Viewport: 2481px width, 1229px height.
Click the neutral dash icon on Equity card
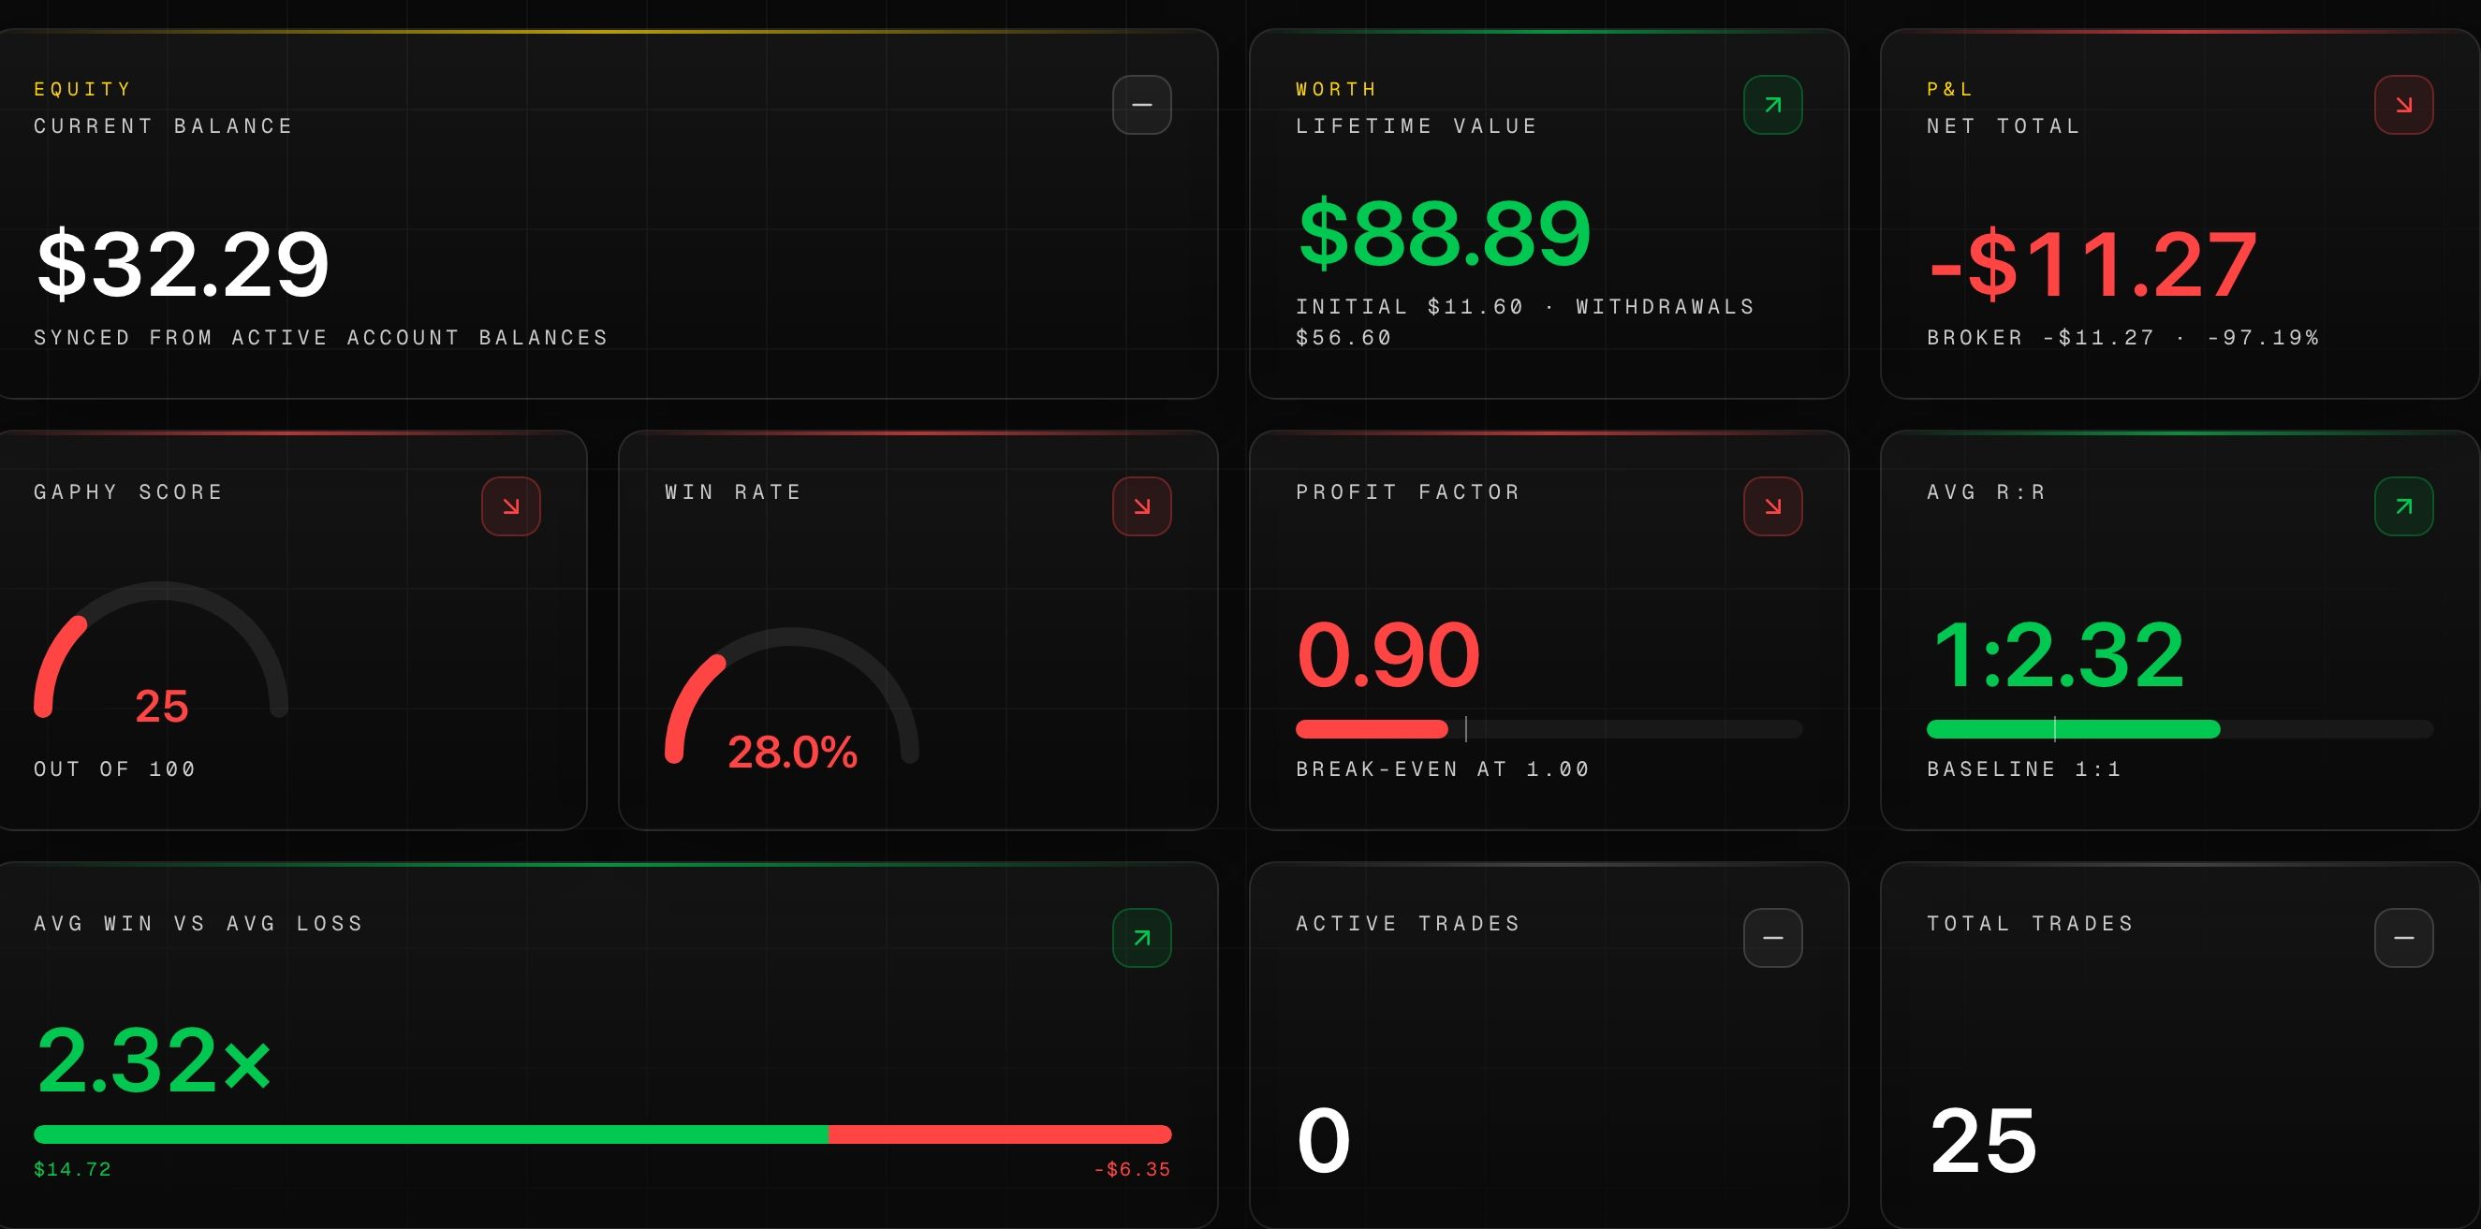(1141, 105)
